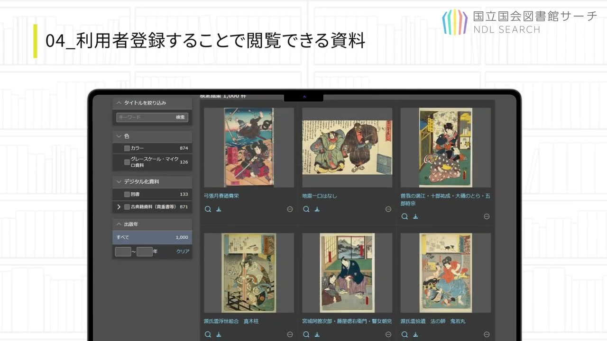Click the クリア link for publication year
This screenshot has height=341, width=607.
[x=183, y=251]
